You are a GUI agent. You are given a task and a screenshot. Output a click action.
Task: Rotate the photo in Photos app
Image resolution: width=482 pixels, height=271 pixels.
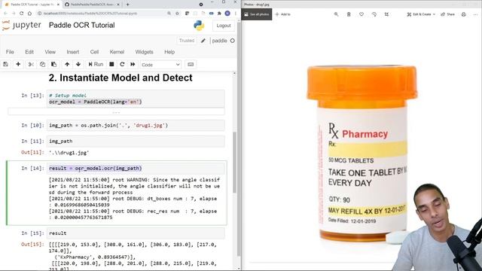(374, 14)
